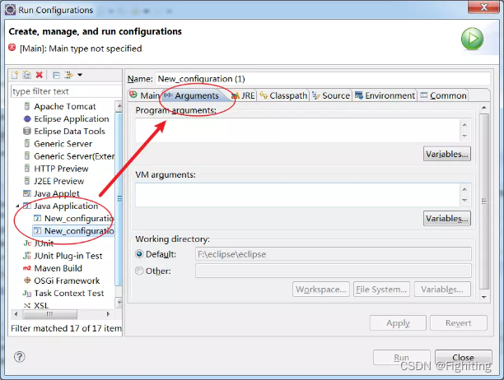Select the Generic Server entry
The width and height of the screenshot is (504, 380).
[63, 144]
